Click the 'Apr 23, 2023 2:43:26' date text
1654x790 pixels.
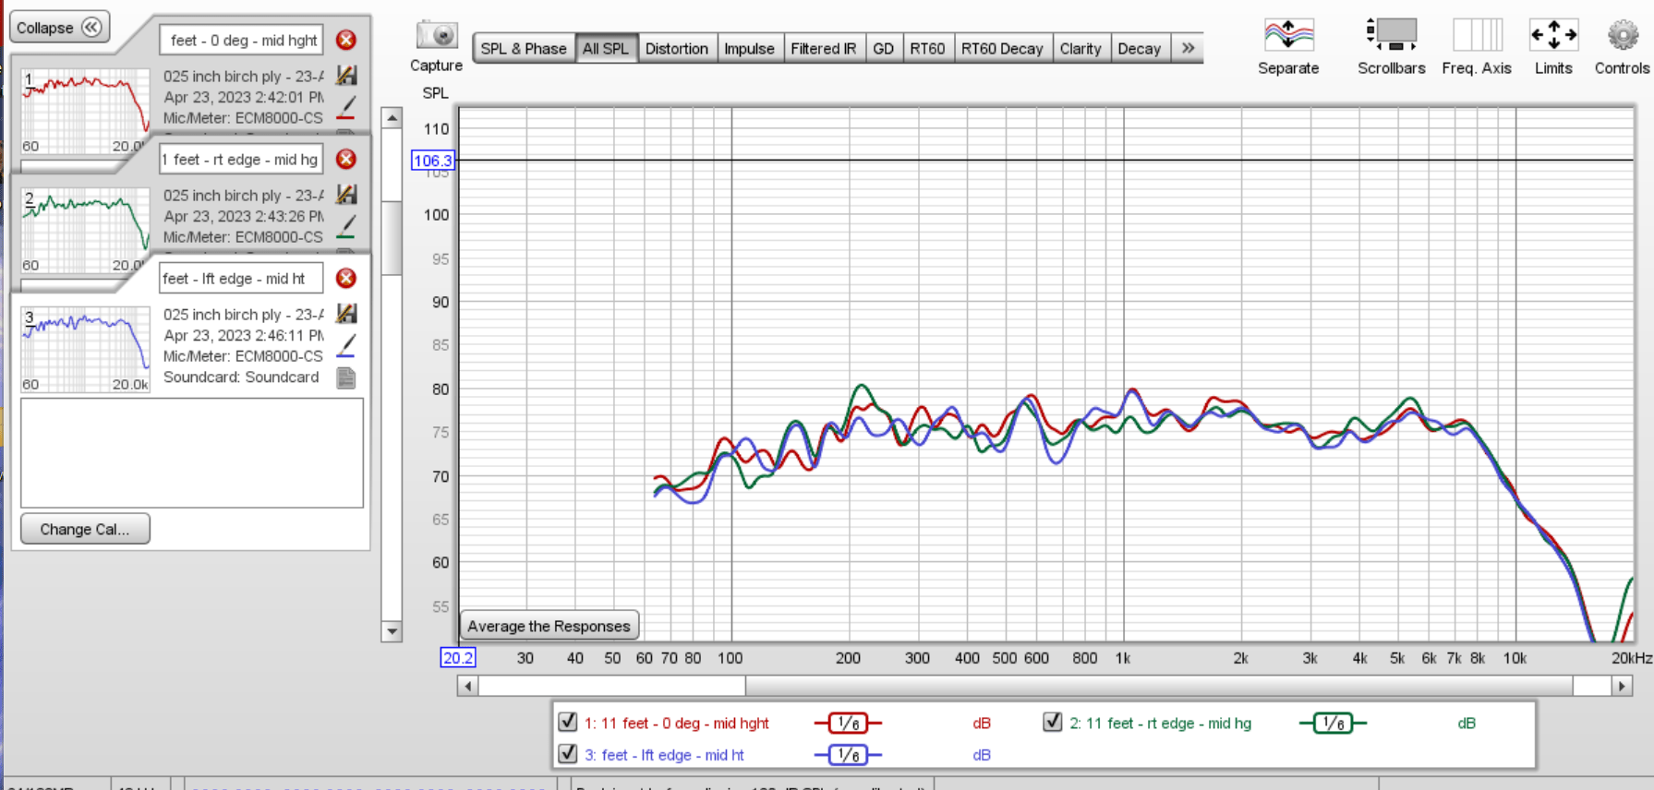(x=244, y=216)
